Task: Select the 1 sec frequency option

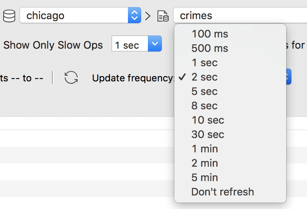Action: (x=230, y=63)
